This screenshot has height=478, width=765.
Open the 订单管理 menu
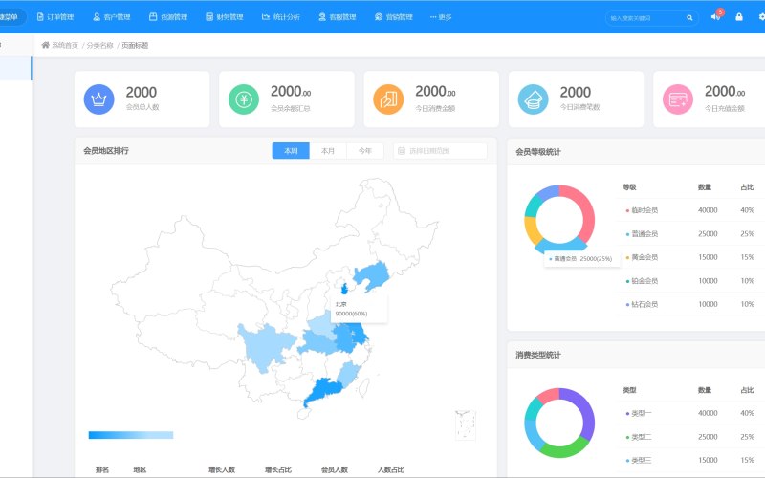pyautogui.click(x=55, y=17)
